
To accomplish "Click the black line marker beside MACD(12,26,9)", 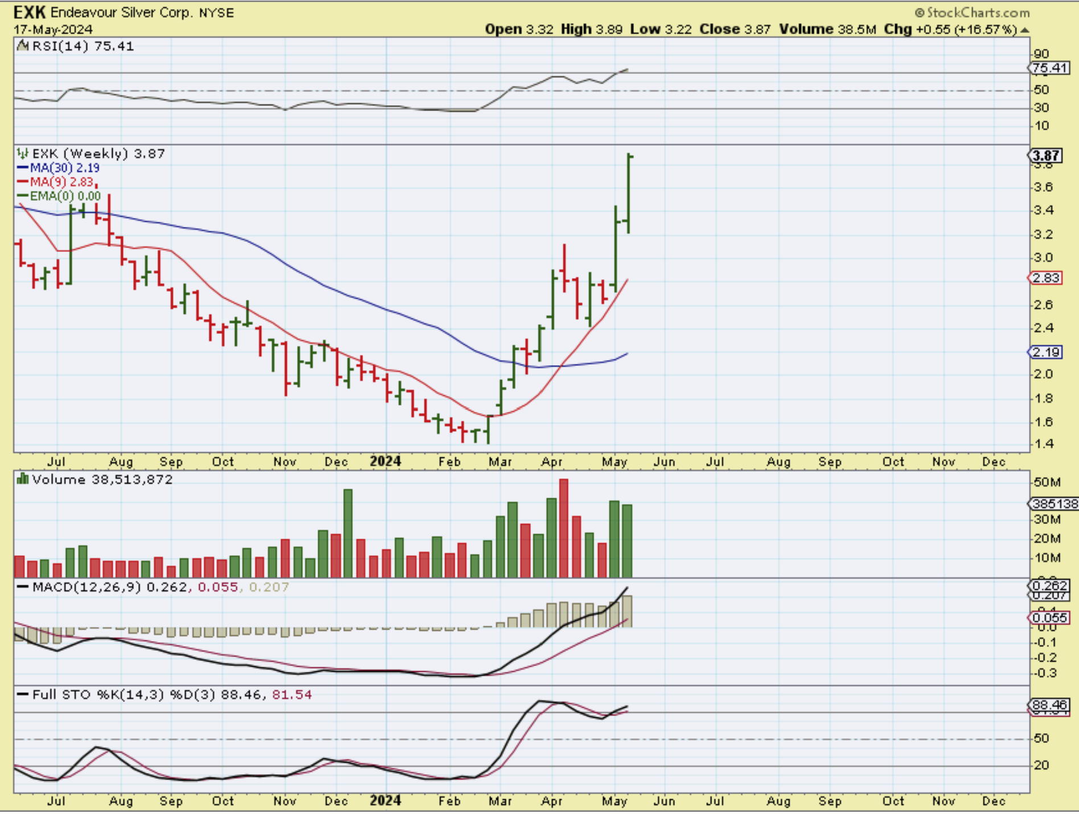I will point(23,586).
